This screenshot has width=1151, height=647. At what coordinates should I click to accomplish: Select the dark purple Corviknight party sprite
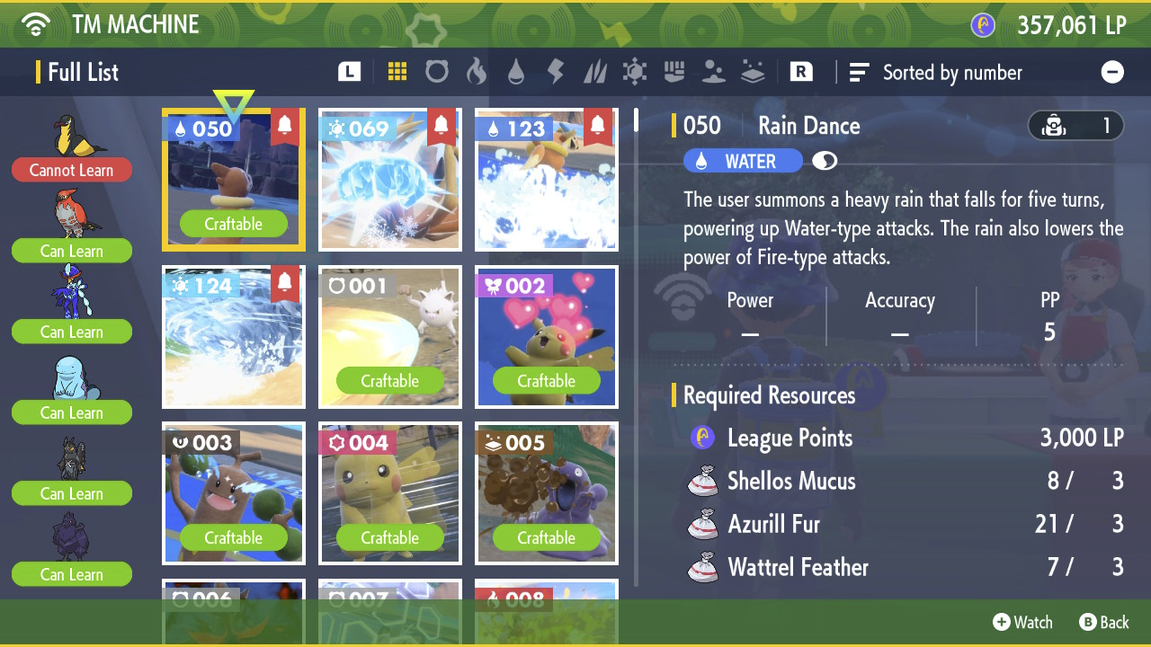(72, 536)
